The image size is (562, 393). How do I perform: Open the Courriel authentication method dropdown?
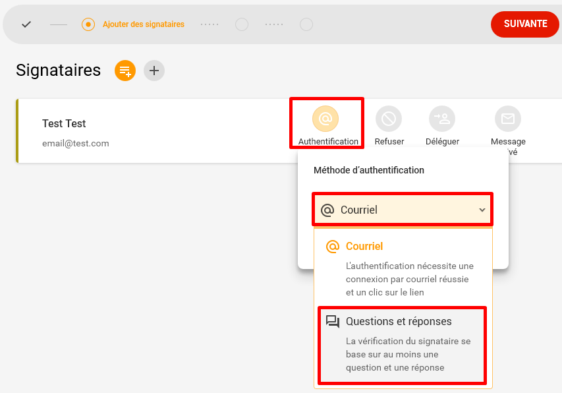click(403, 210)
